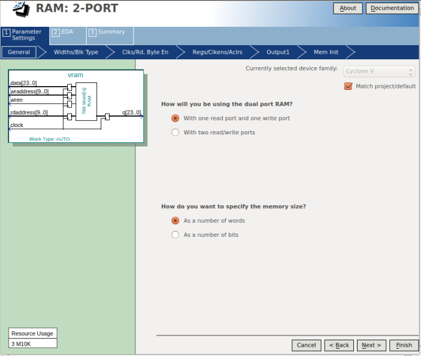
Task: Click the tab number 3 icon on Summary
Action: [92, 32]
